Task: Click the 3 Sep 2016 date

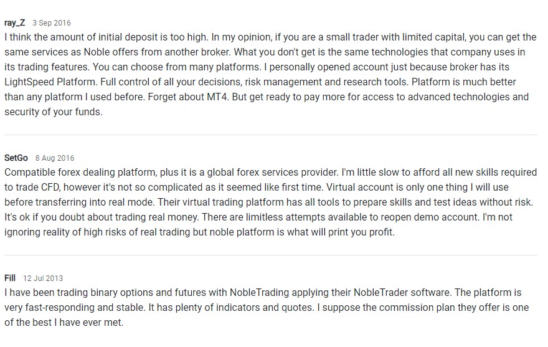Action: point(52,22)
